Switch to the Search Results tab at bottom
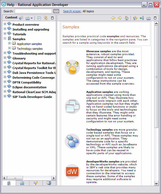Viewport: 161px width, 194px height. pyautogui.click(x=36, y=183)
